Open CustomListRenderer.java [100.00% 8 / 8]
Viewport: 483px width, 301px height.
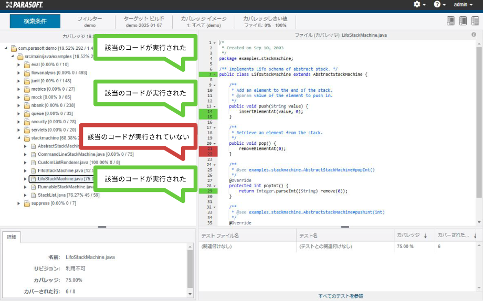(79, 162)
